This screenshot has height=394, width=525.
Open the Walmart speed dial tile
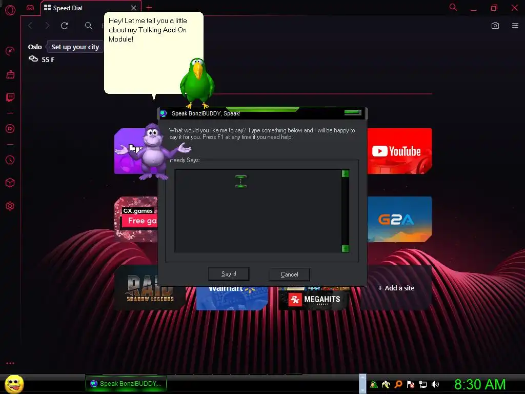pyautogui.click(x=232, y=298)
